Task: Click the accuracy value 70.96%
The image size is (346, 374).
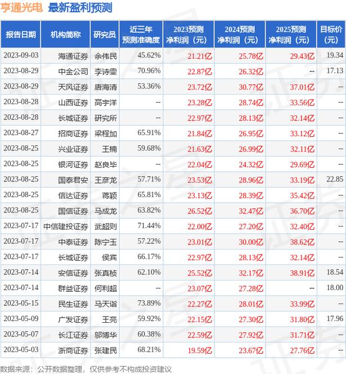Action: point(149,71)
